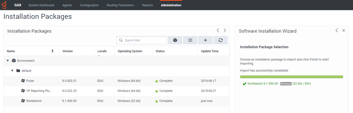This screenshot has height=113, width=353.
Task: Open the Routing Parameters menu
Action: tap(120, 5)
